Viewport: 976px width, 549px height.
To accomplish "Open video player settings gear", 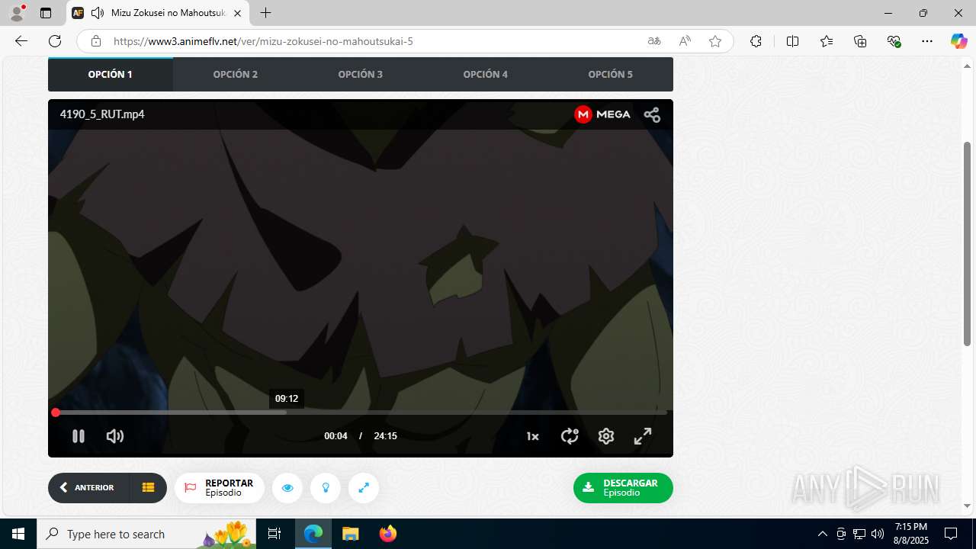I will tap(606, 436).
